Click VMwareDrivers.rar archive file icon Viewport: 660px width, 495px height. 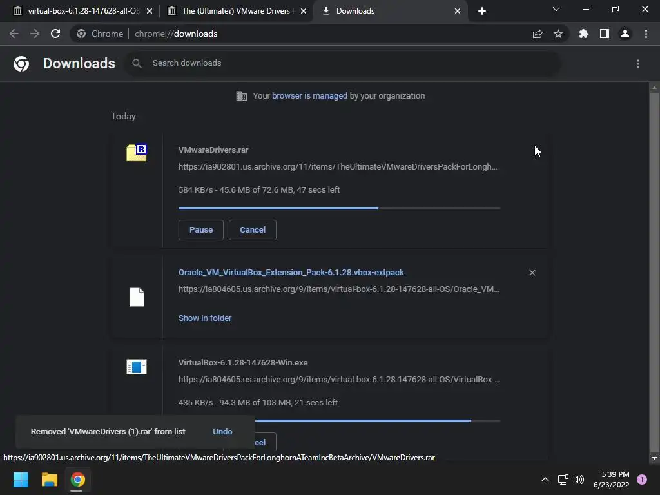[137, 152]
